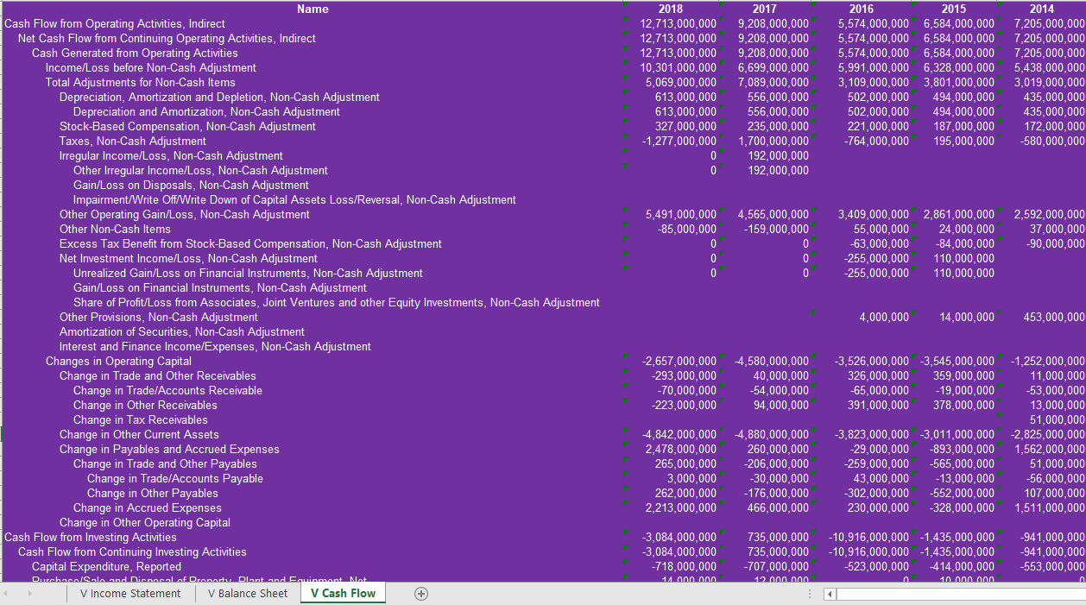Image resolution: width=1086 pixels, height=605 pixels.
Task: Click the horizontal scrollbar track
Action: click(x=950, y=595)
